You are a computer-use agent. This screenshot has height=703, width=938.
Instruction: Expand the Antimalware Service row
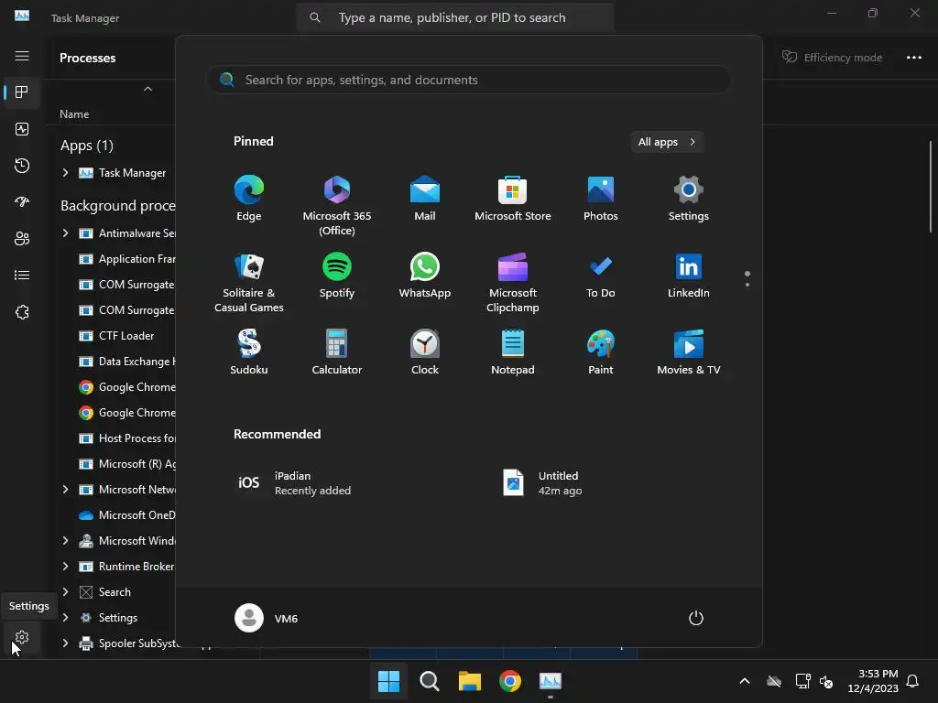[x=65, y=233]
